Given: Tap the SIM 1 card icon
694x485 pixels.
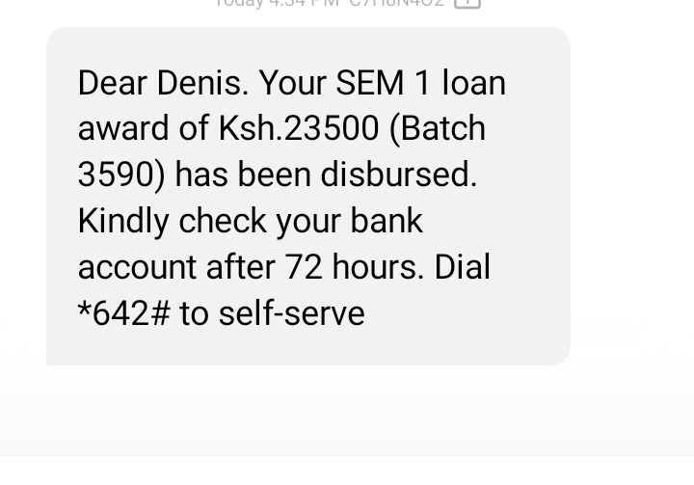Looking at the screenshot, I should 467,3.
